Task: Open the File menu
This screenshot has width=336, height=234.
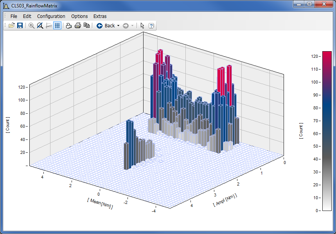Action: 14,16
